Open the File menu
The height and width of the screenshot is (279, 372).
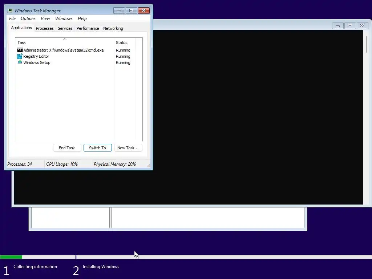click(x=12, y=19)
